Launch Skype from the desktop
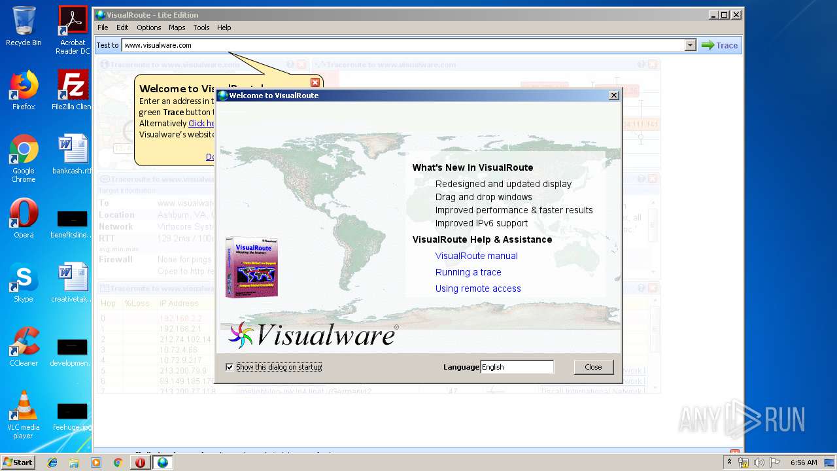Image resolution: width=837 pixels, height=471 pixels. [x=24, y=283]
